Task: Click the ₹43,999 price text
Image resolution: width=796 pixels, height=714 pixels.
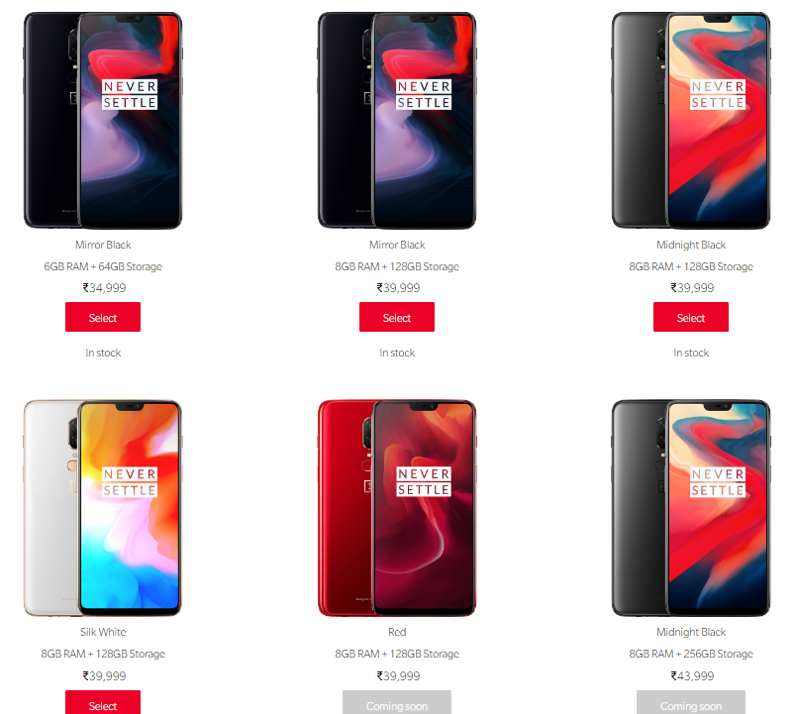Action: pos(692,676)
